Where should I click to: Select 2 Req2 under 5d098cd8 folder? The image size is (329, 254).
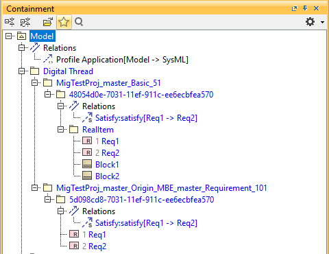click(x=94, y=246)
